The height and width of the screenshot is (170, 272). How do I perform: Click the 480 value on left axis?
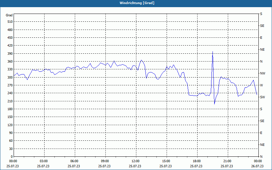(10, 30)
